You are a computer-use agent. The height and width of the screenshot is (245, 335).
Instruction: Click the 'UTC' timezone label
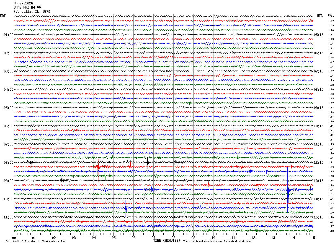320,16
